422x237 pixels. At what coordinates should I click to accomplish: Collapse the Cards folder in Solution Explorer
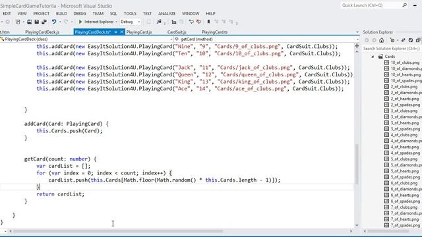(373, 57)
